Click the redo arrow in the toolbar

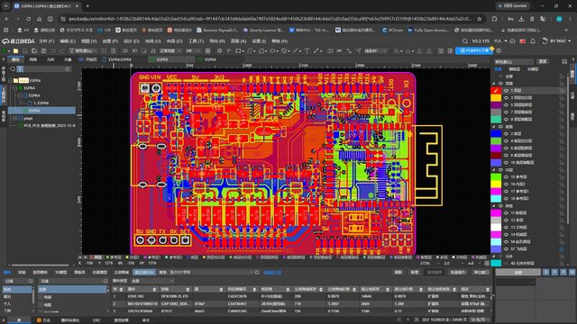62,51
